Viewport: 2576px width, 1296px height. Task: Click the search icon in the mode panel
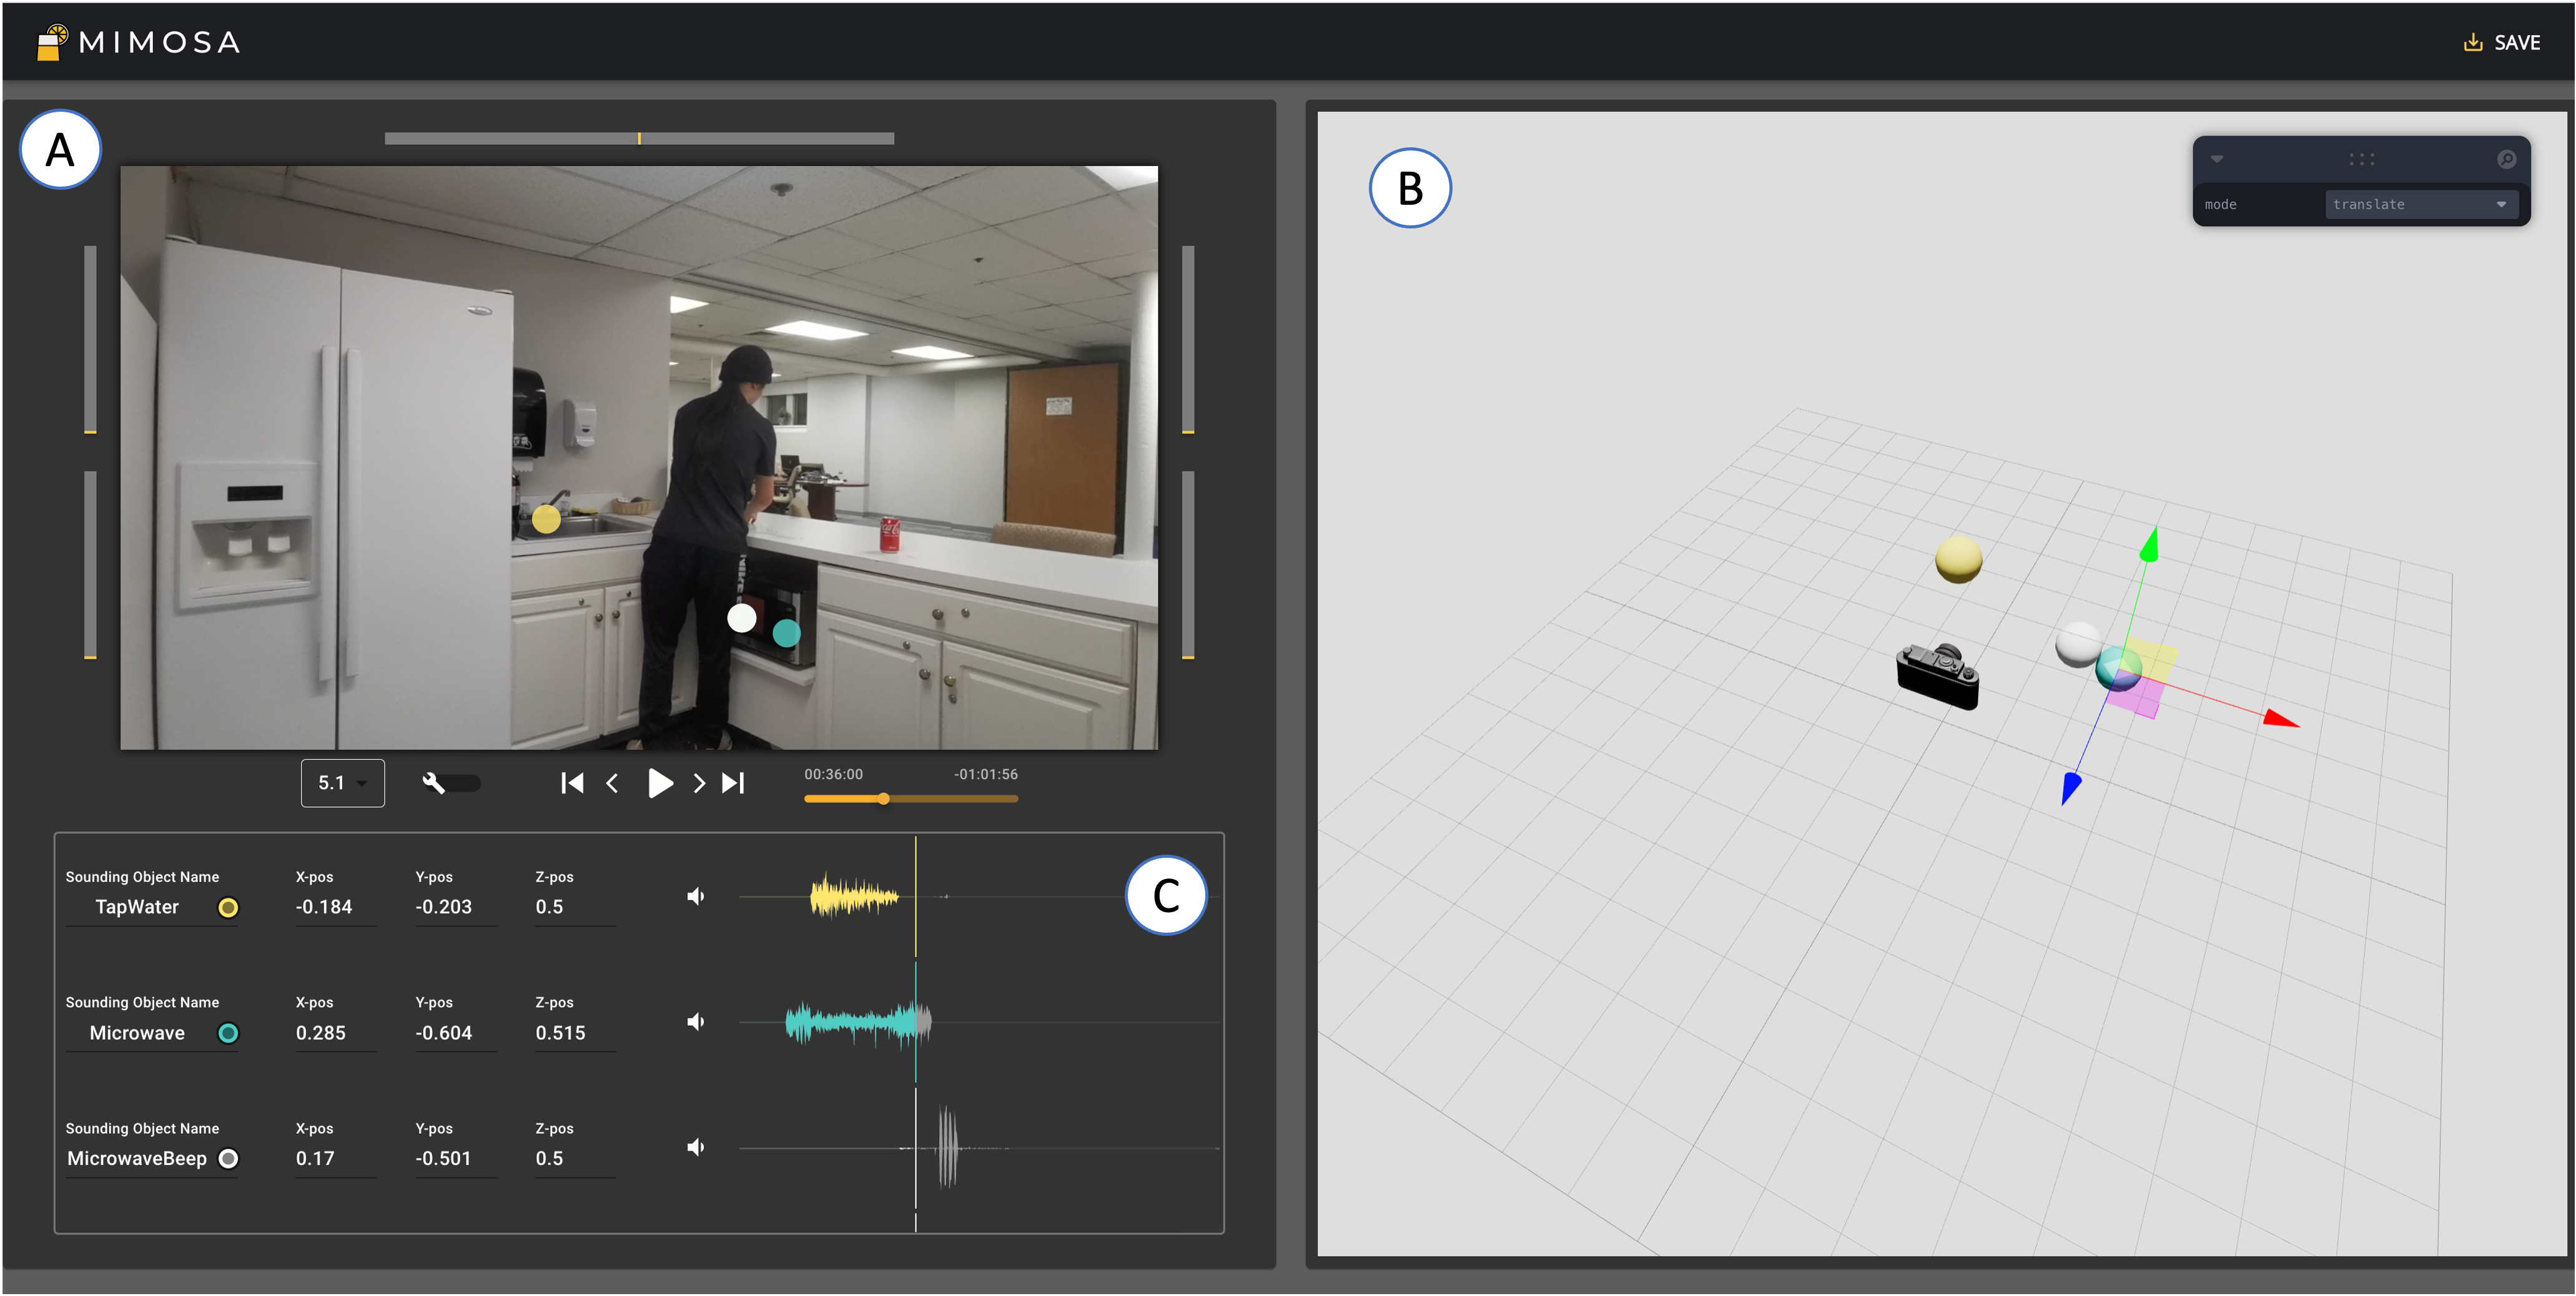2506,159
